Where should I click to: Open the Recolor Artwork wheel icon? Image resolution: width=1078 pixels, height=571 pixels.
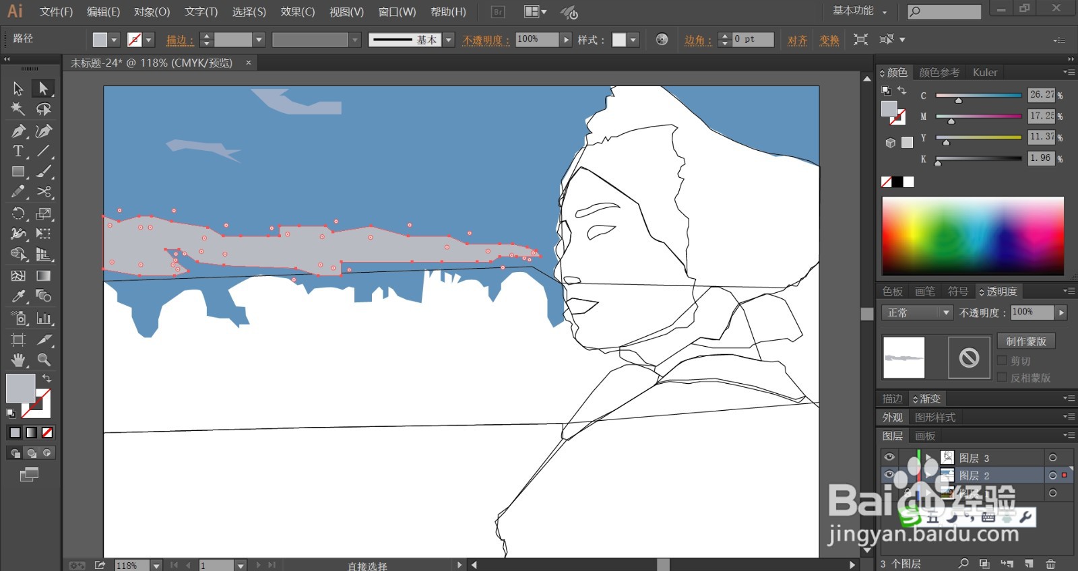662,40
